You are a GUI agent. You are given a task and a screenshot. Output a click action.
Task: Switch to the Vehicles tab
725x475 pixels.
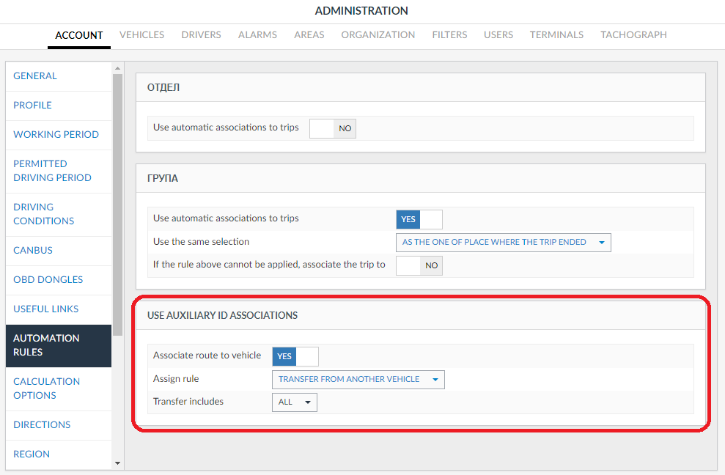click(x=141, y=34)
